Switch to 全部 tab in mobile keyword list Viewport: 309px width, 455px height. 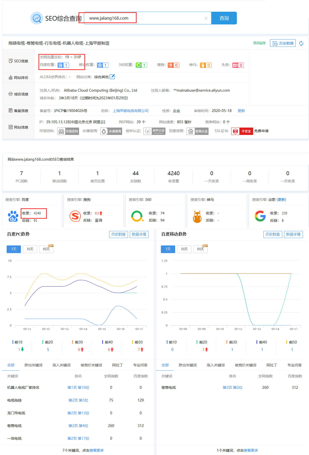165,365
